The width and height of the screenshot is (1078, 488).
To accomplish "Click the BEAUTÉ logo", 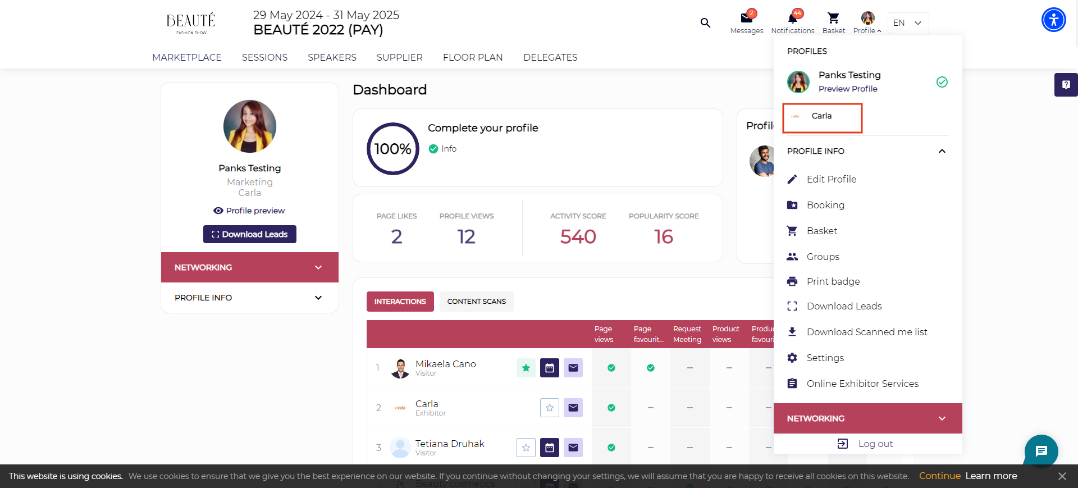I will point(191,23).
